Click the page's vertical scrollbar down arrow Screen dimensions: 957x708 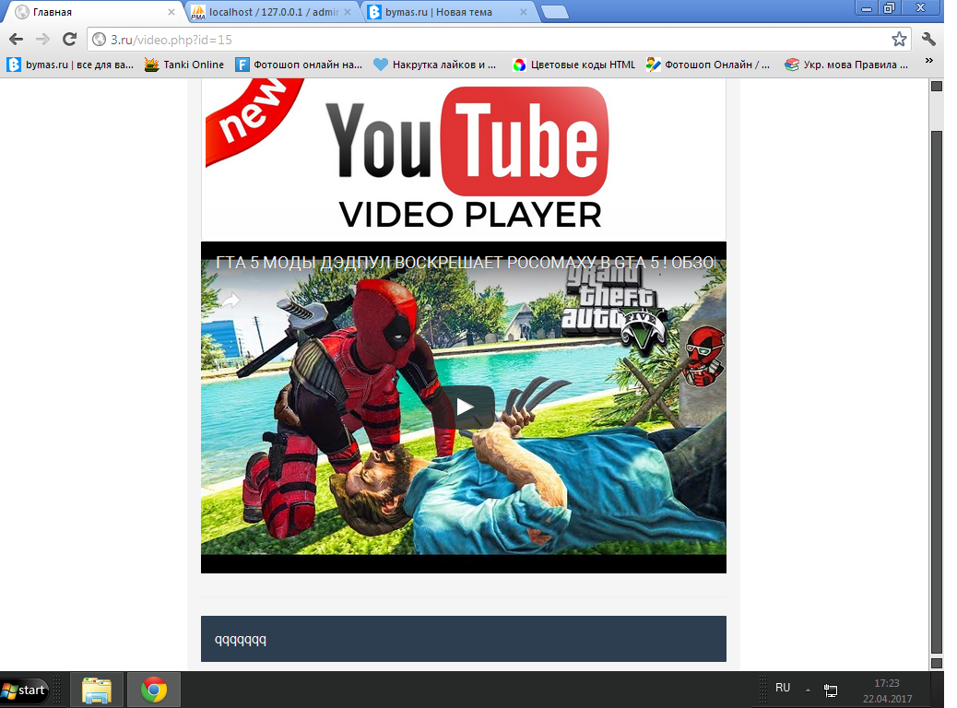(x=936, y=663)
